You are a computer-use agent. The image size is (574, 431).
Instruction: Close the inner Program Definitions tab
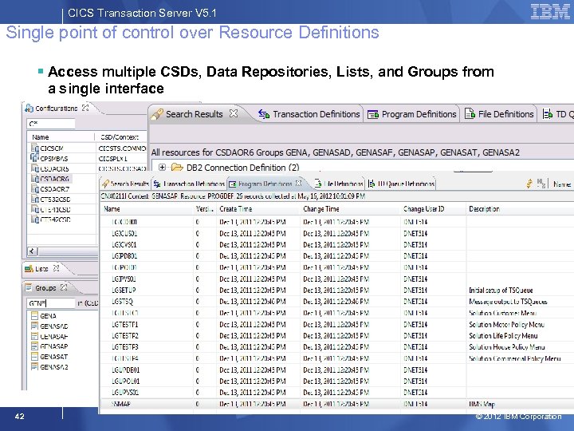pos(298,183)
